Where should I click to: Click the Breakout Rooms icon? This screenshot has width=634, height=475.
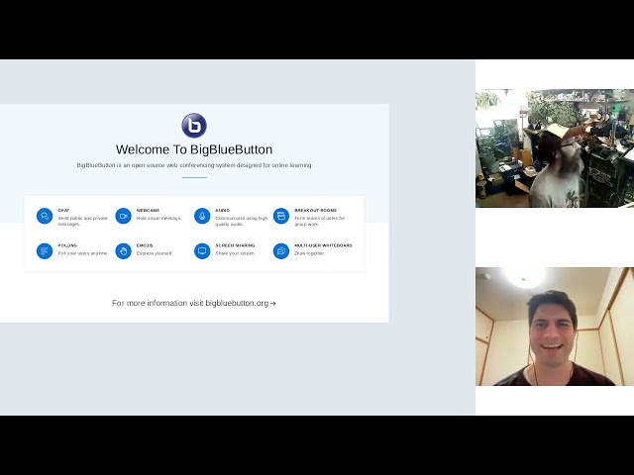pos(281,216)
